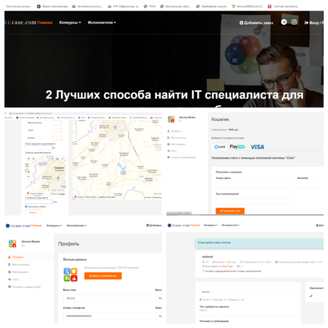Viewport: 328px width, 328px height.
Task: Toggle the Удаленная работа checkbox
Action: pyautogui.click(x=26, y=207)
